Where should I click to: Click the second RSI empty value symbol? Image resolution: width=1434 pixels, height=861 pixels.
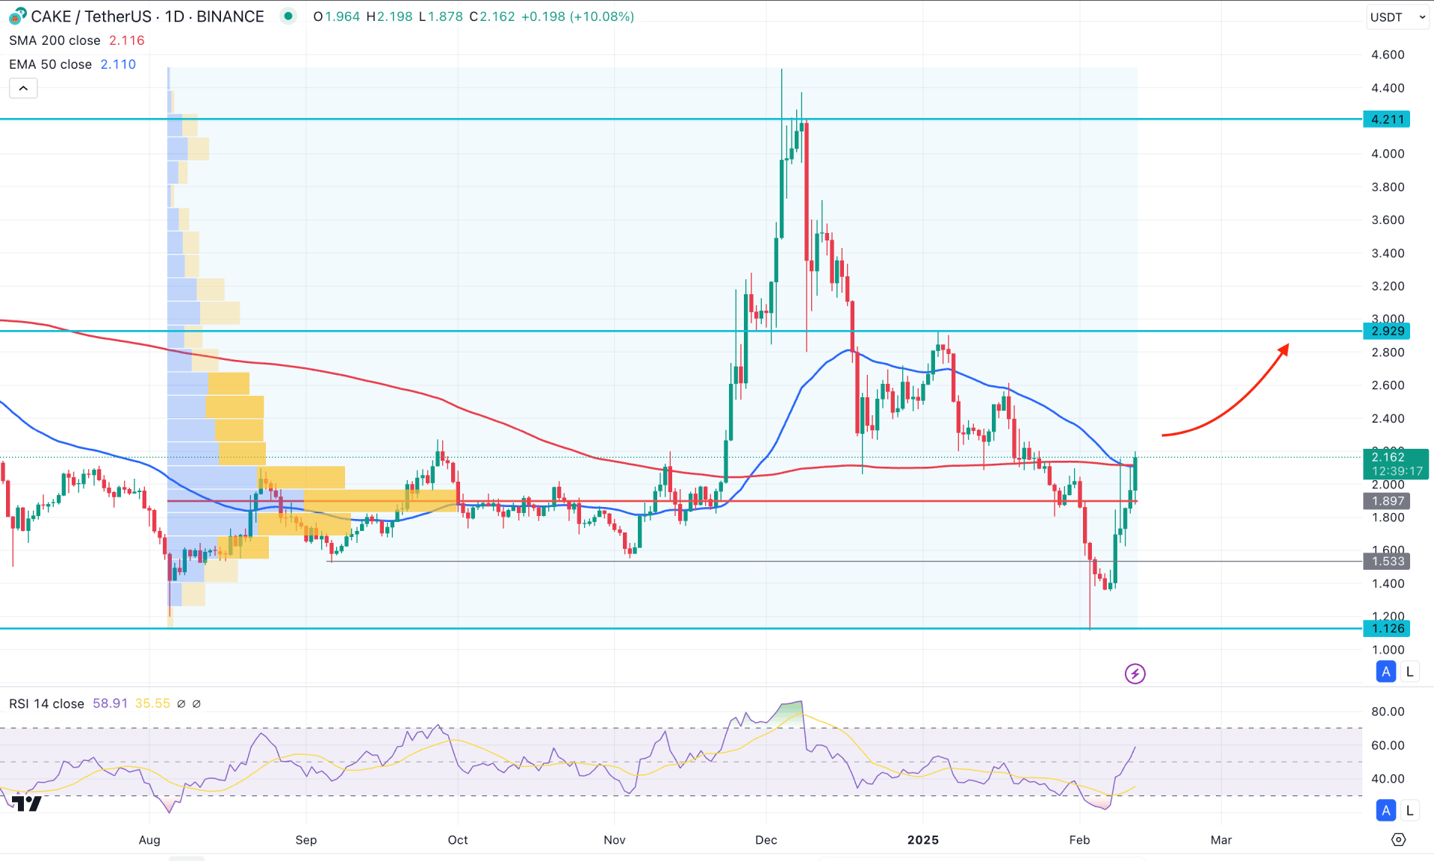tap(196, 703)
